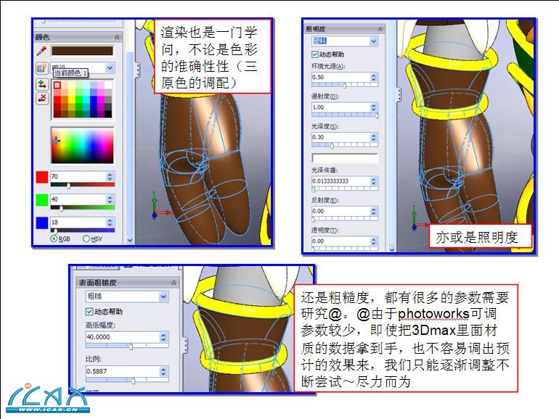559x419 pixels.
Task: Select the pure yellow palette square
Action: pyautogui.click(x=71, y=99)
